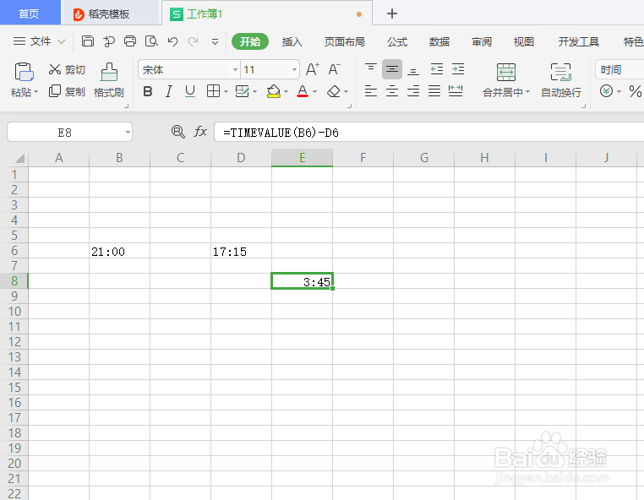Image resolution: width=644 pixels, height=500 pixels.
Task: Click the fx insert function icon
Action: pyautogui.click(x=200, y=132)
